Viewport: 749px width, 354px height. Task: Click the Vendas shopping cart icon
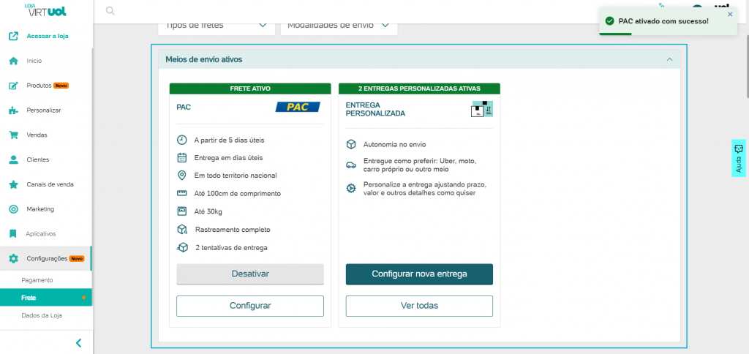(13, 135)
